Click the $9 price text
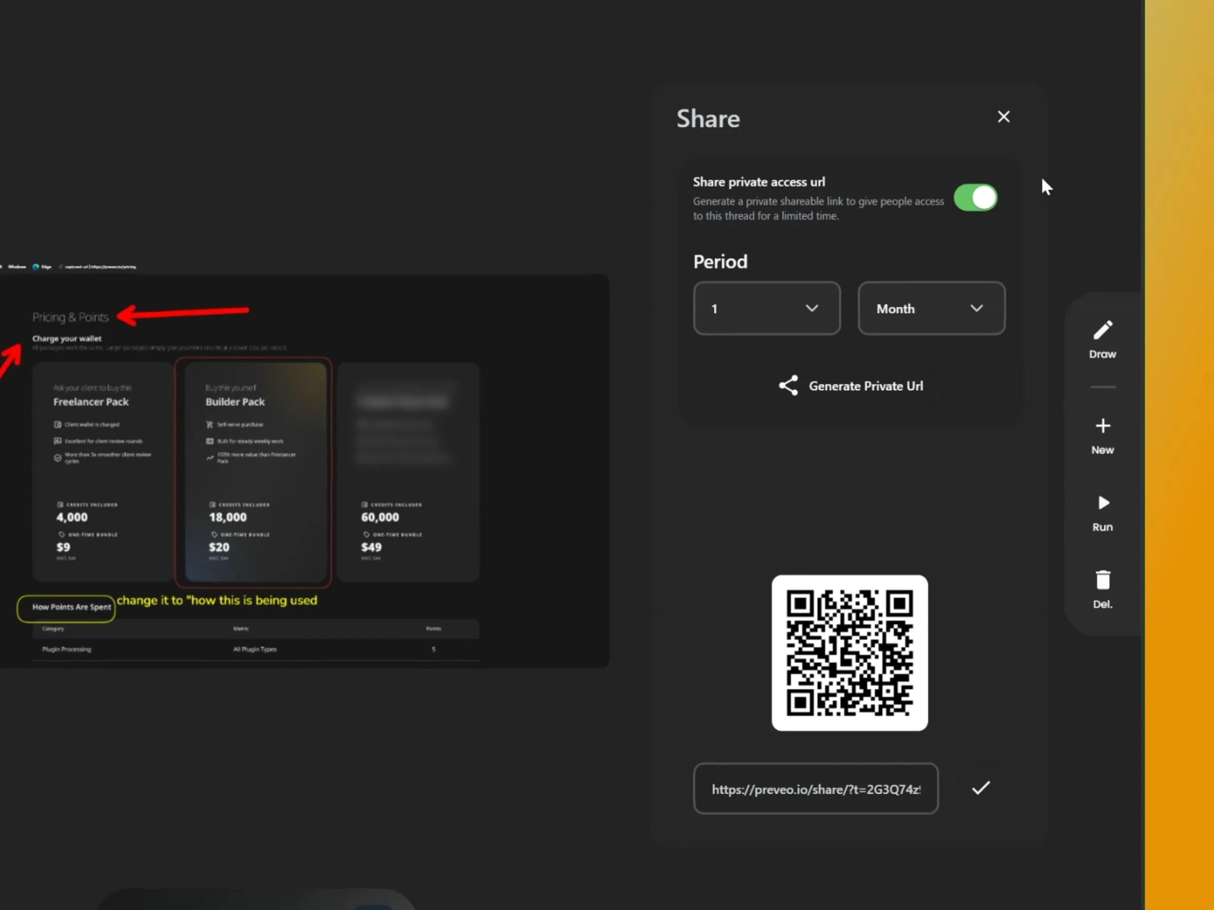Image resolution: width=1214 pixels, height=910 pixels. pyautogui.click(x=63, y=547)
